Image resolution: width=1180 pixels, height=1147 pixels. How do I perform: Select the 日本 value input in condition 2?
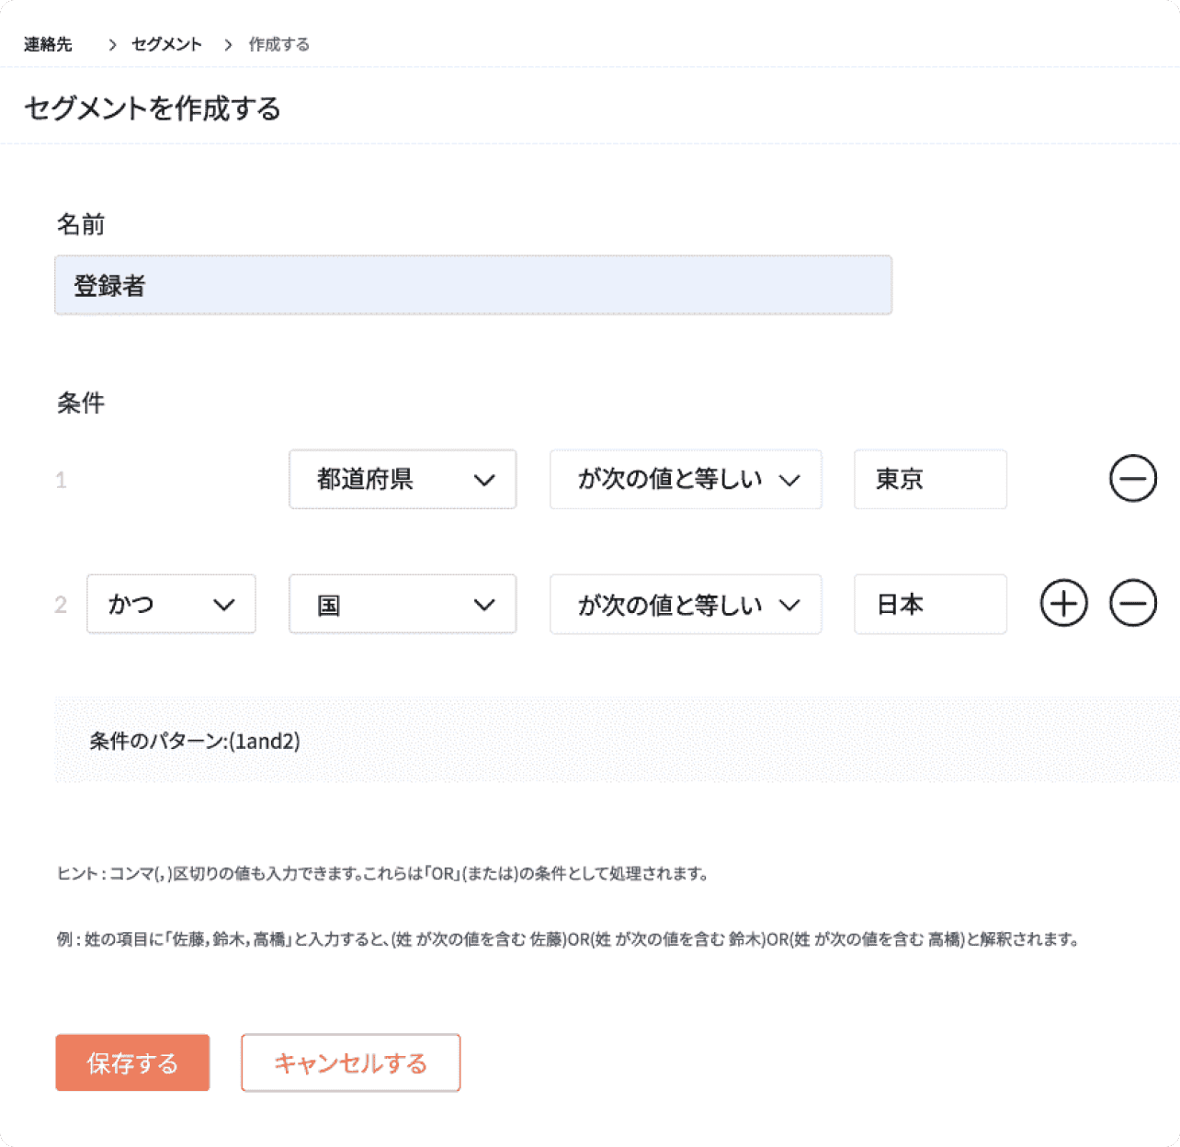pyautogui.click(x=930, y=604)
